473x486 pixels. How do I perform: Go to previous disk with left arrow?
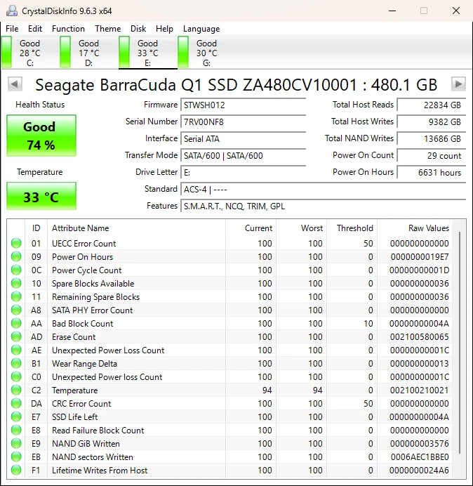point(15,84)
